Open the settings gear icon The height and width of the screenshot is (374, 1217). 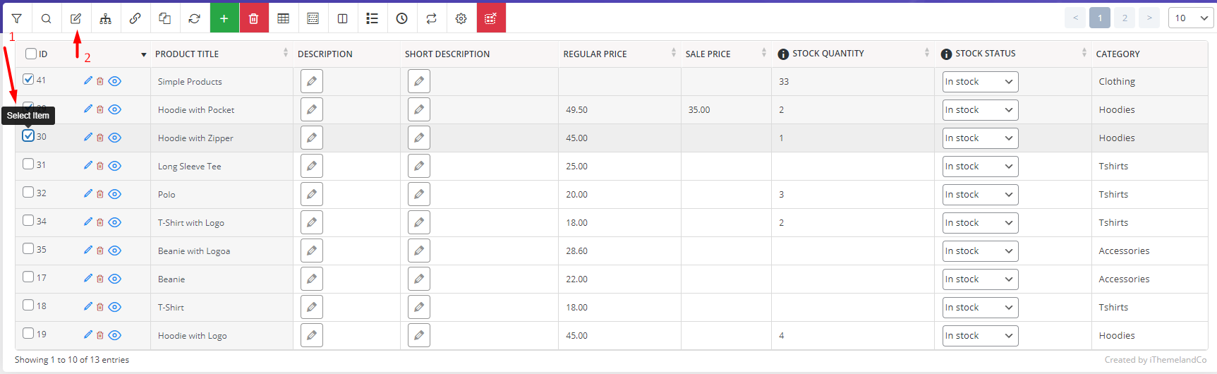click(x=461, y=18)
